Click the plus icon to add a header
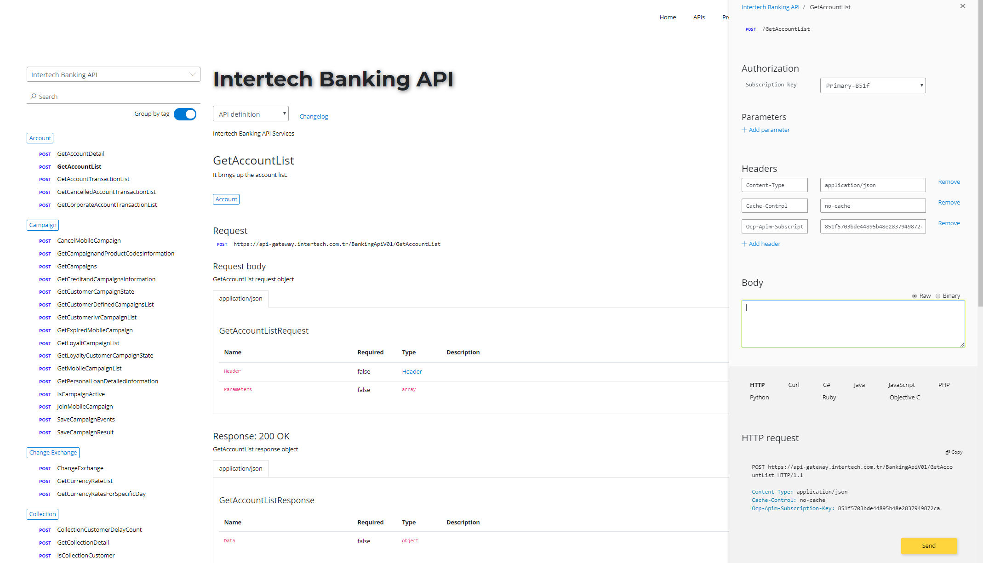983x563 pixels. (744, 244)
